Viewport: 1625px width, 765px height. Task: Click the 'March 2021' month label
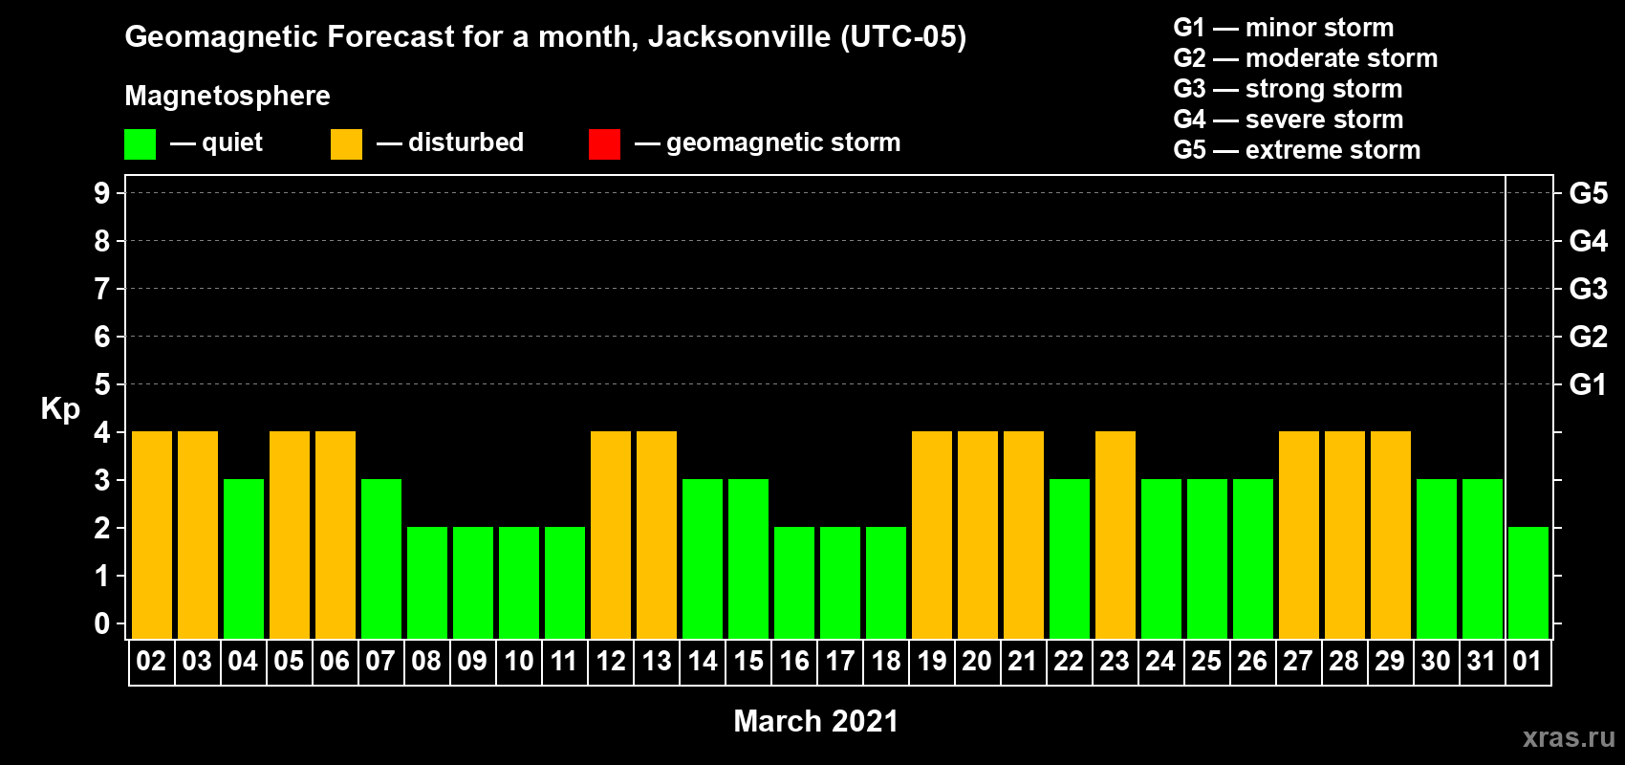(816, 721)
